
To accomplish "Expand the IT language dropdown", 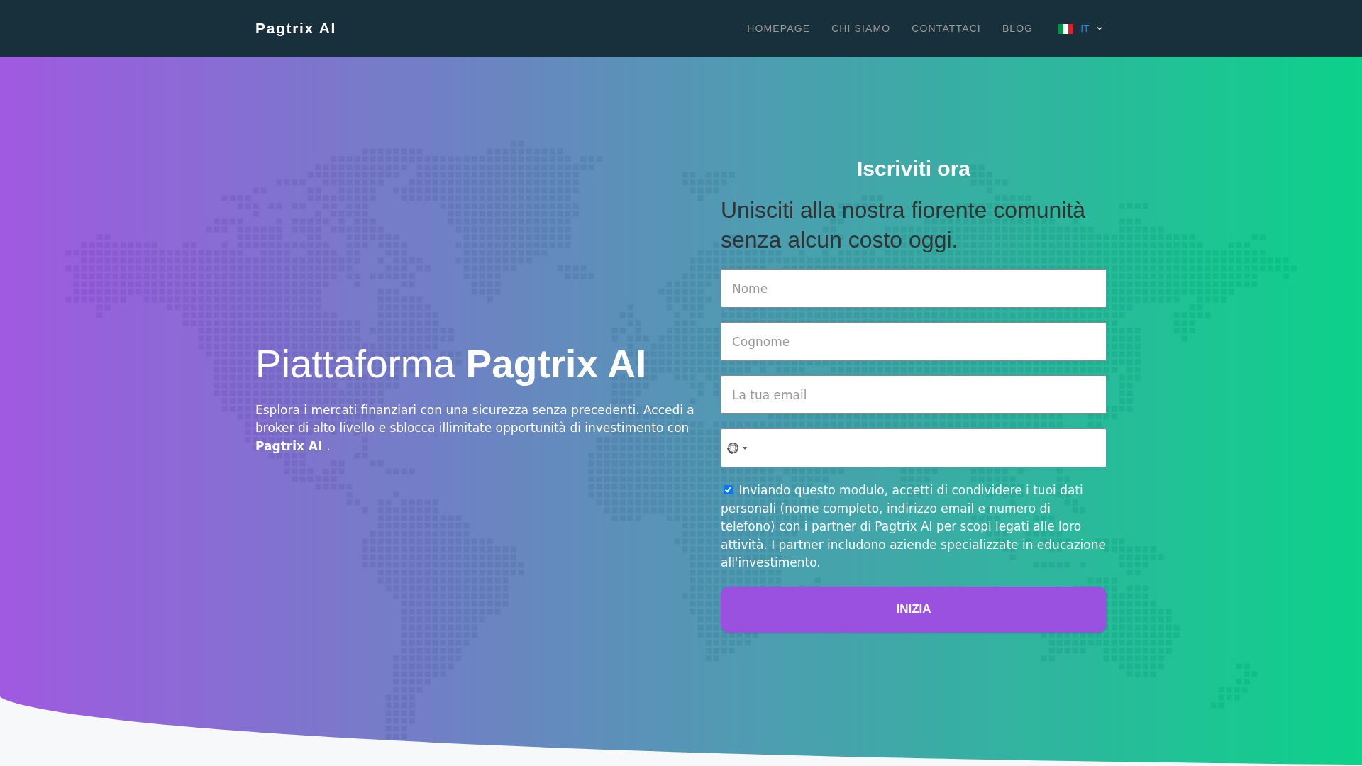I will coord(1080,28).
